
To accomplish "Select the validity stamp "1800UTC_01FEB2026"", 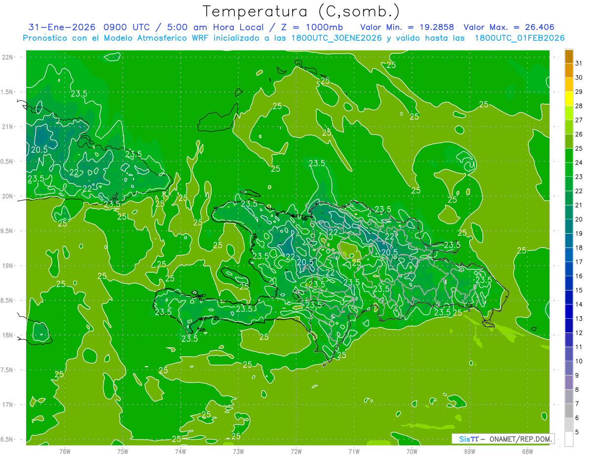I will (519, 38).
